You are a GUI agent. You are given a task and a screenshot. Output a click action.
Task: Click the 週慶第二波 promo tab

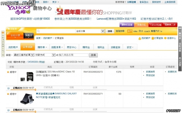coord(170,25)
